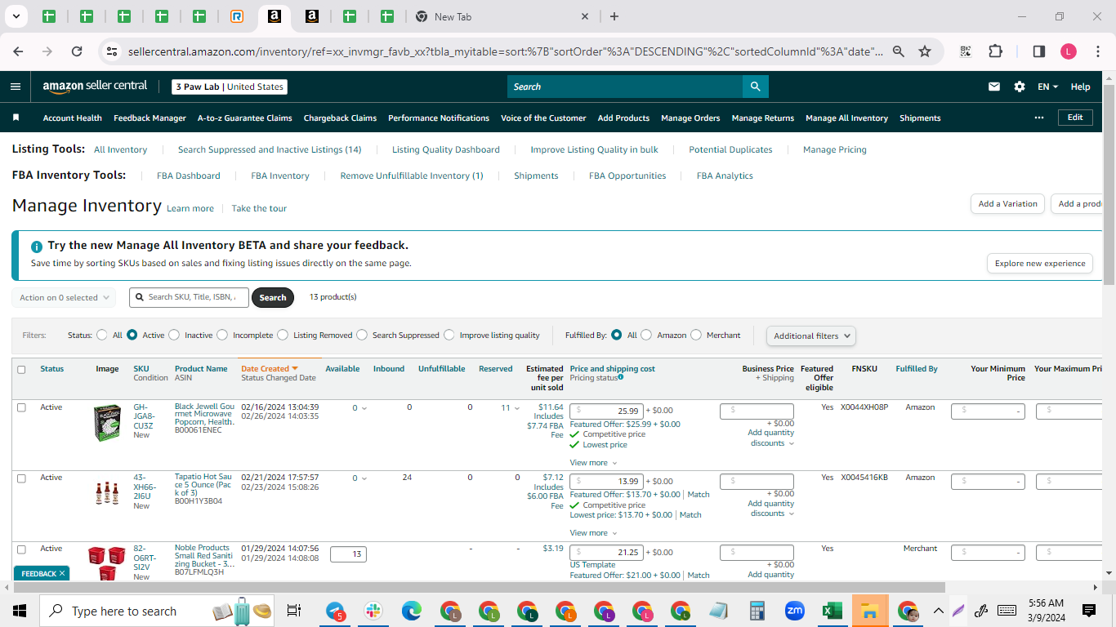Open Slack from the taskbar
Image resolution: width=1116 pixels, height=627 pixels.
tap(373, 611)
